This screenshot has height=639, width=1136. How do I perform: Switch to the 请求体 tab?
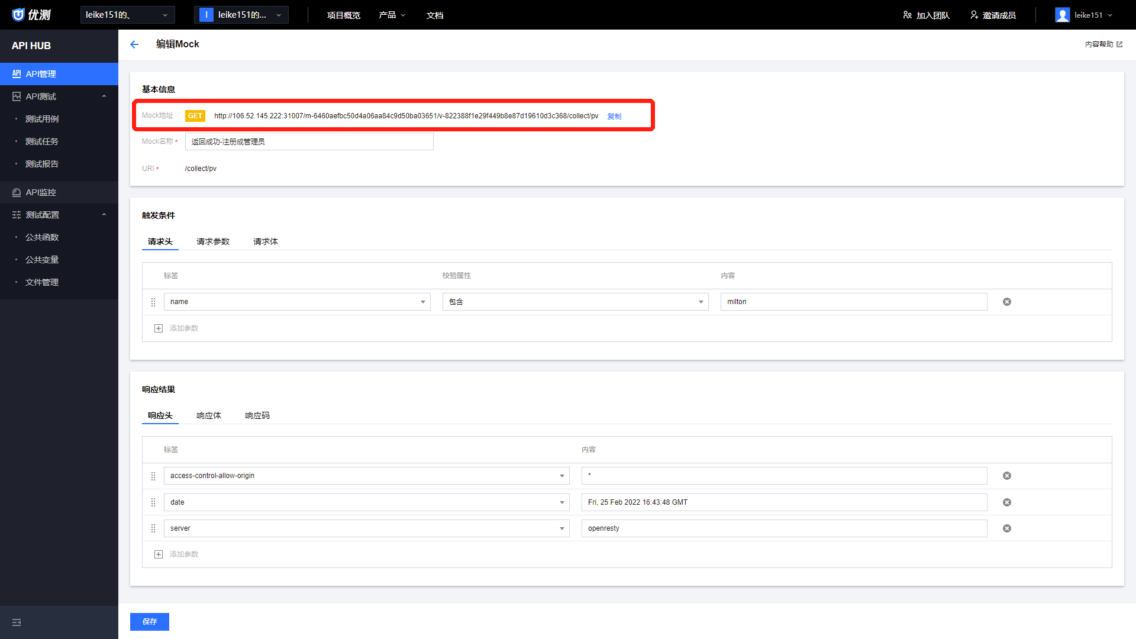click(266, 241)
